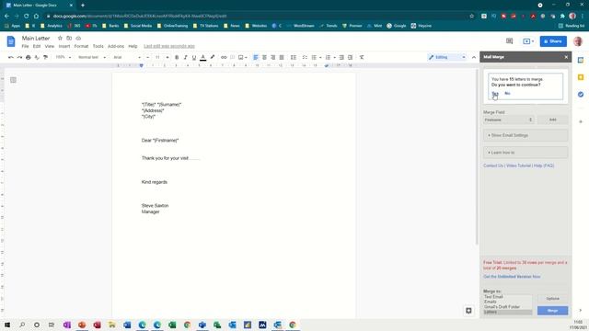
Task: Click the Share button
Action: coord(553,41)
